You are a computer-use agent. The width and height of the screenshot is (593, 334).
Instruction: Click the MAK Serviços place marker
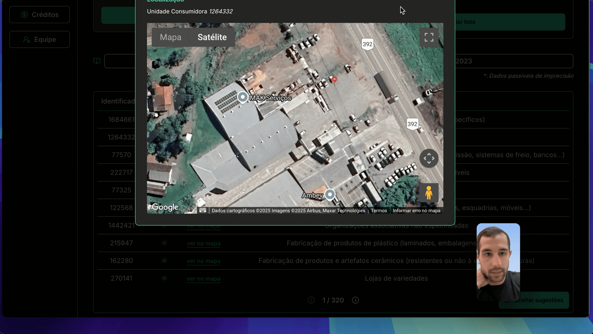point(242,97)
